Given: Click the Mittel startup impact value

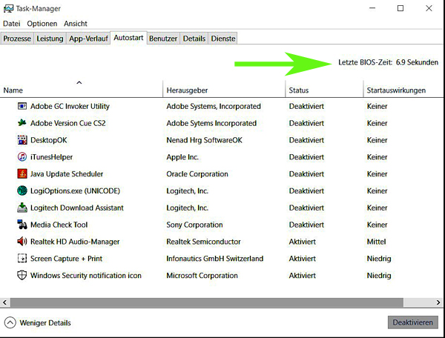Looking at the screenshot, I should [x=376, y=242].
